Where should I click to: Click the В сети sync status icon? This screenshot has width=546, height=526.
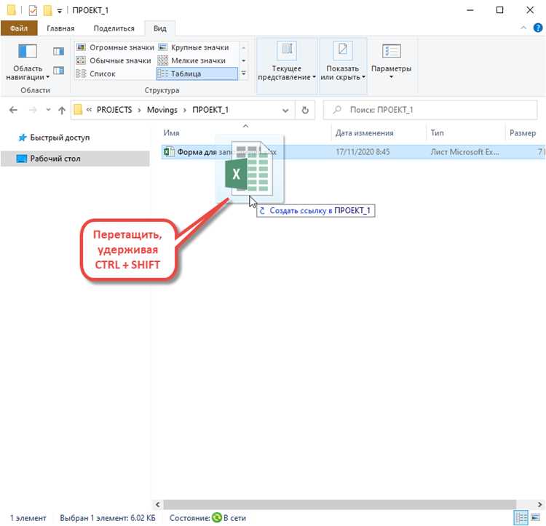(217, 518)
